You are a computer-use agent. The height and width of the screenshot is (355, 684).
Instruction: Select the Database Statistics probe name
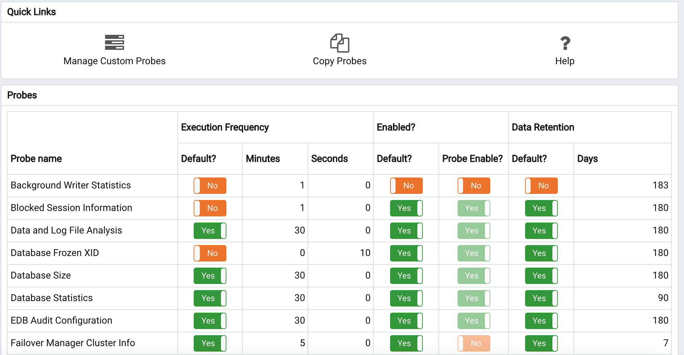click(52, 298)
